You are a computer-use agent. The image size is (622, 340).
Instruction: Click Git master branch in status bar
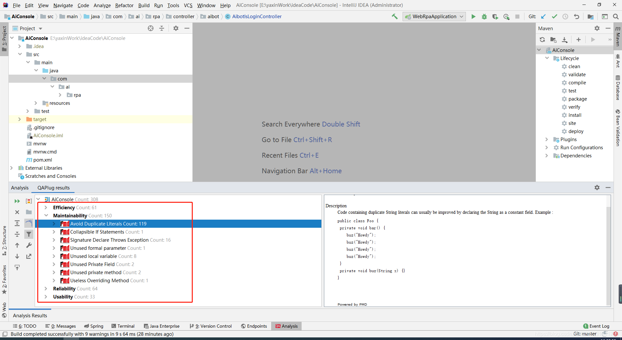pos(585,334)
